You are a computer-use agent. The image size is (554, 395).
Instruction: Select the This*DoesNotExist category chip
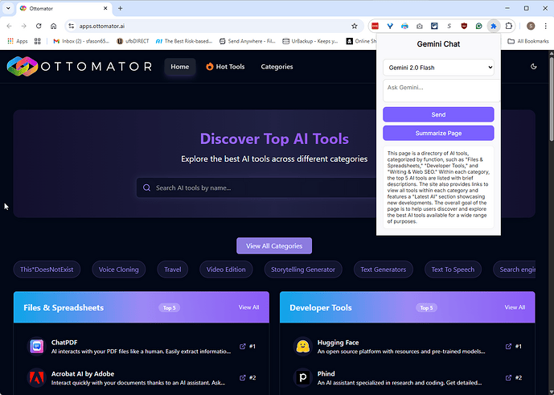tap(47, 270)
